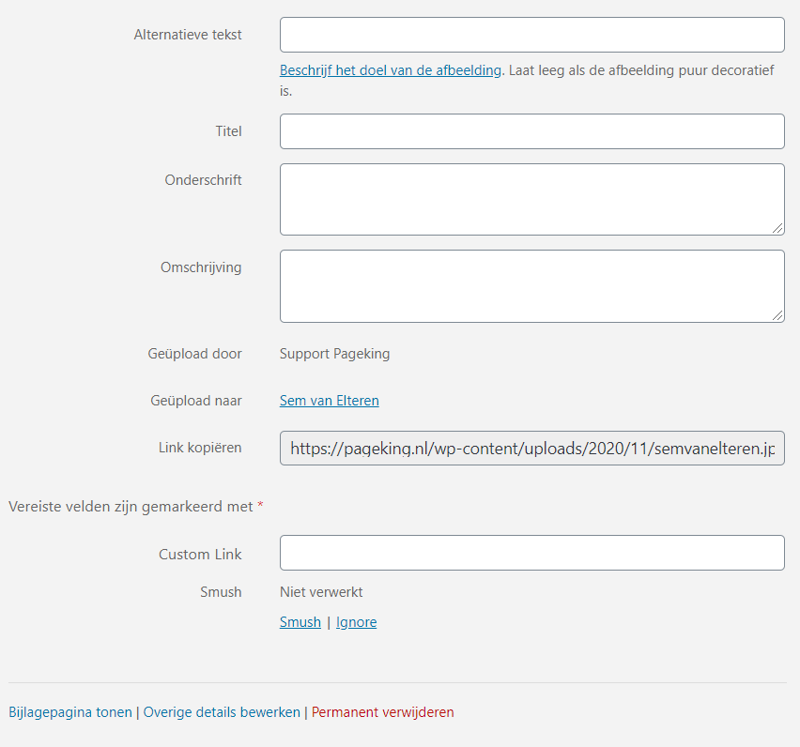Screen dimensions: 800x747
Task: Open the Sem van Elteren link
Action: [330, 401]
